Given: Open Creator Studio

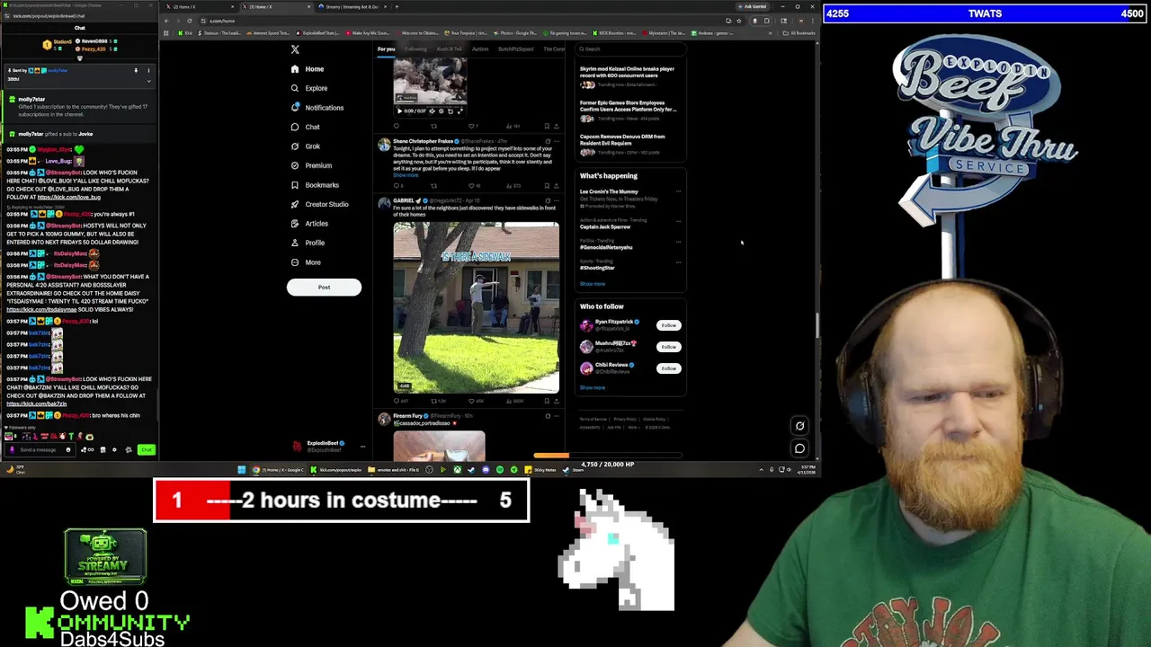Looking at the screenshot, I should click(x=319, y=204).
